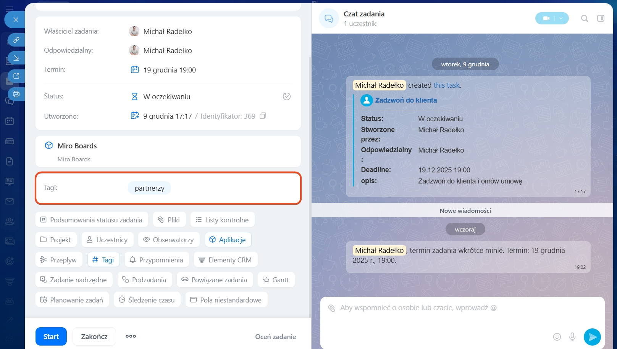Open Planowanie zadań options
This screenshot has width=617, height=349.
pos(72,300)
